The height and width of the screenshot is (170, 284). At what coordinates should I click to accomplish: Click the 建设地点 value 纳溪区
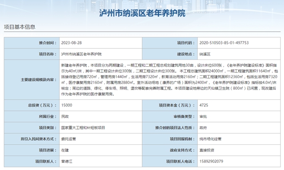(x=205, y=54)
